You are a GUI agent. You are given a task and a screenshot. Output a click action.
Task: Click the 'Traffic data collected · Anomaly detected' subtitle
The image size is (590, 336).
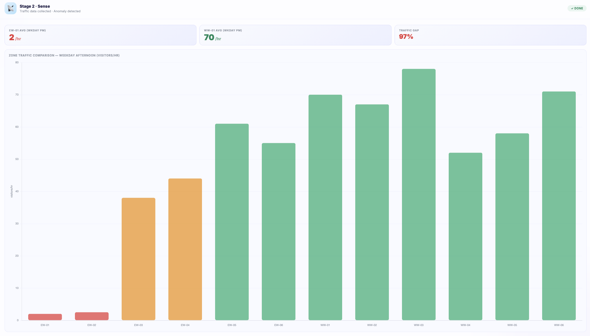(50, 11)
